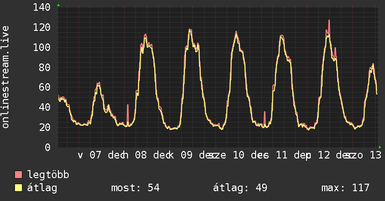385x201 pixels.
Task: Click the y-axis label 80
Action: pos(44,68)
